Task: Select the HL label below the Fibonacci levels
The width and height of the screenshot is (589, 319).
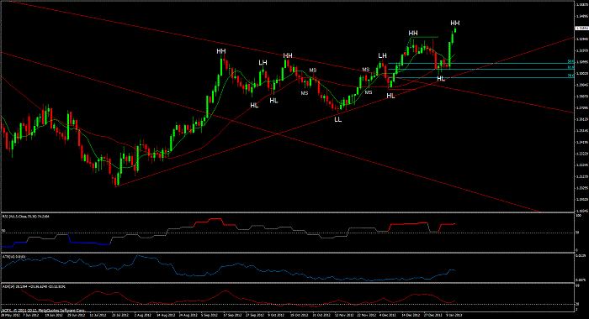Action: point(441,79)
